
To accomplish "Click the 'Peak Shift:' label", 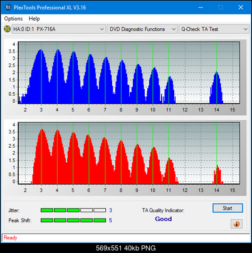I will click(20, 220).
